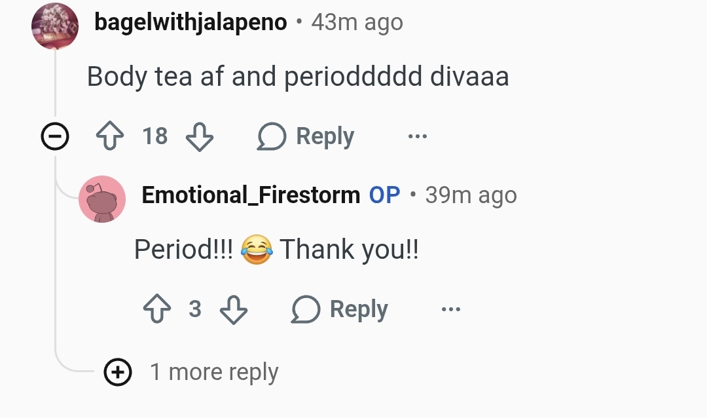Click speech bubble icon under bagelwithjalapeno's comment
Screen dimensions: 707x418
[272, 136]
